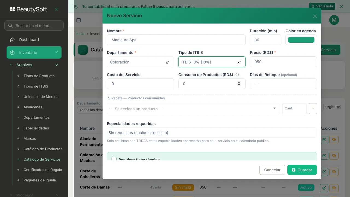Dismiss the accounting notification banner

coord(341,6)
